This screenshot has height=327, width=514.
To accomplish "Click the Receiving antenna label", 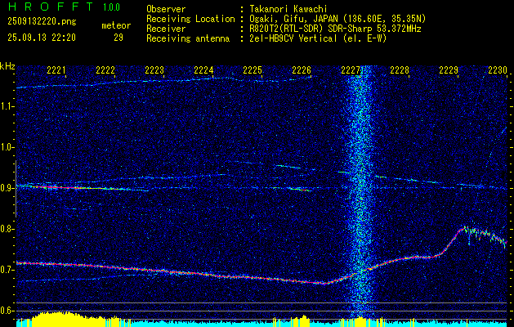I will 188,38.
